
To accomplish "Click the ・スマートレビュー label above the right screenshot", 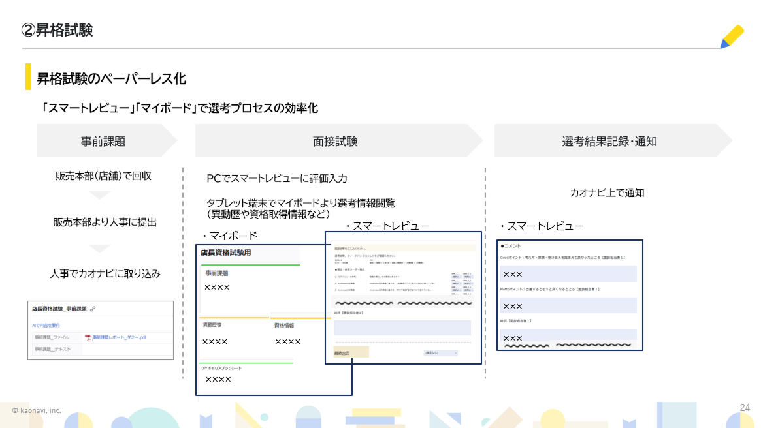I will (x=541, y=226).
